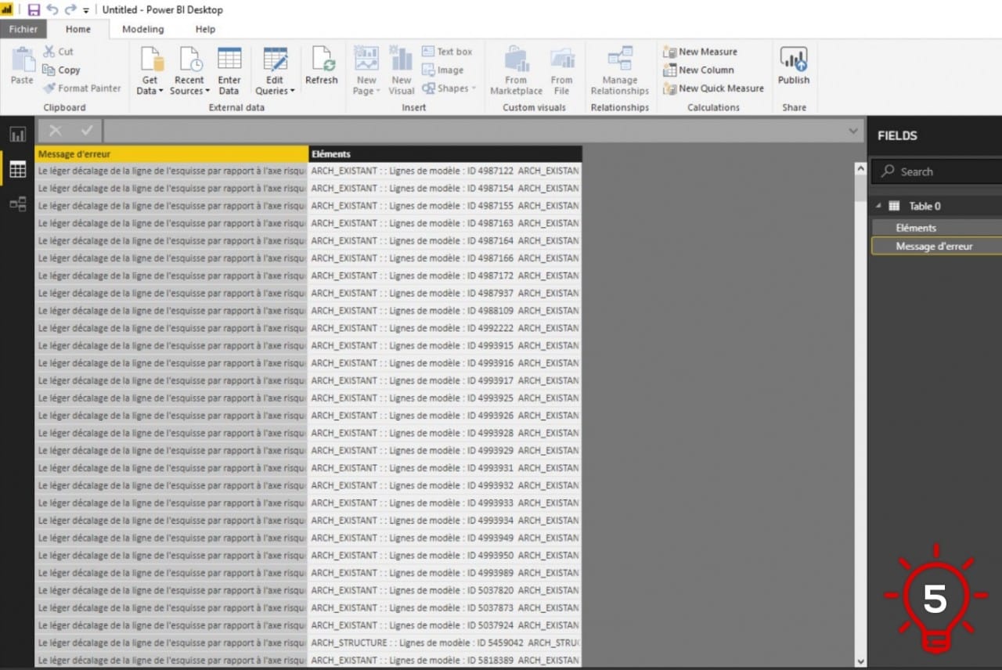Open the Edit Queries dropdown arrow
The image size is (1002, 670).
click(293, 92)
